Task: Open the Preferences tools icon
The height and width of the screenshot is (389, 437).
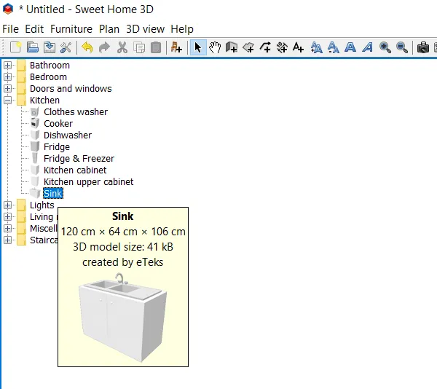Action: click(66, 47)
